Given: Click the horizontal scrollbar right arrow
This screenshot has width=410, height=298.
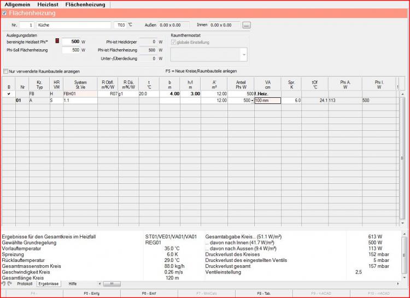Looking at the screenshot, I should [x=398, y=284].
